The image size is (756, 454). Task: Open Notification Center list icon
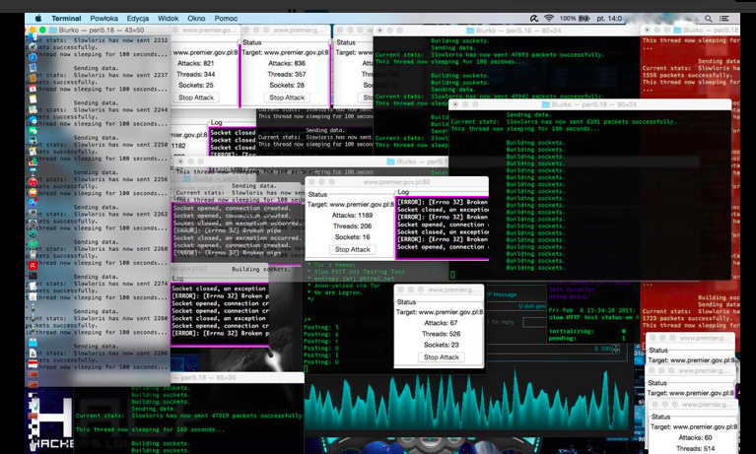coord(724,19)
